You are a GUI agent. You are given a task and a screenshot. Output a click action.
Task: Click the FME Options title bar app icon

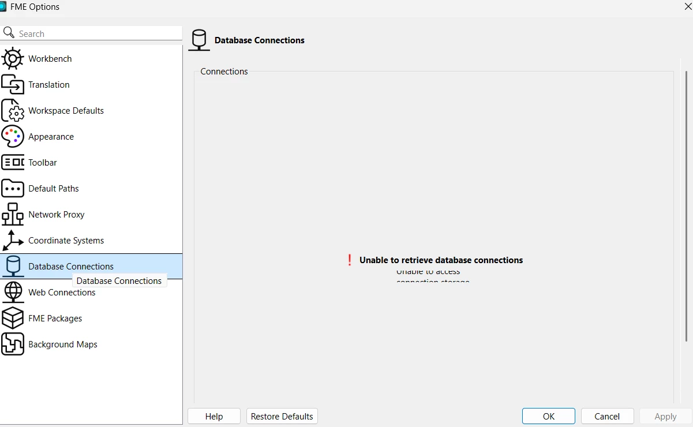coord(3,7)
